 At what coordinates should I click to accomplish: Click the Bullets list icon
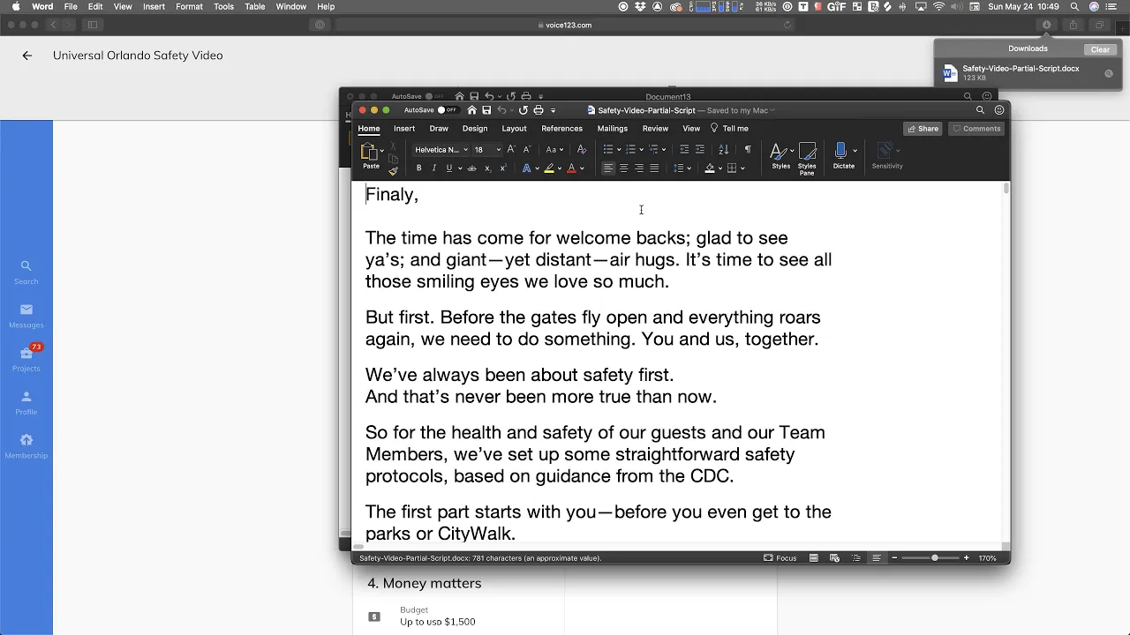(x=608, y=150)
